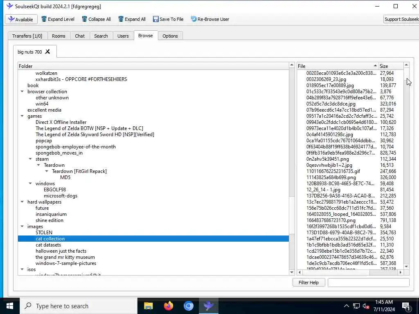Select the insaniquarium folder

click(51, 214)
